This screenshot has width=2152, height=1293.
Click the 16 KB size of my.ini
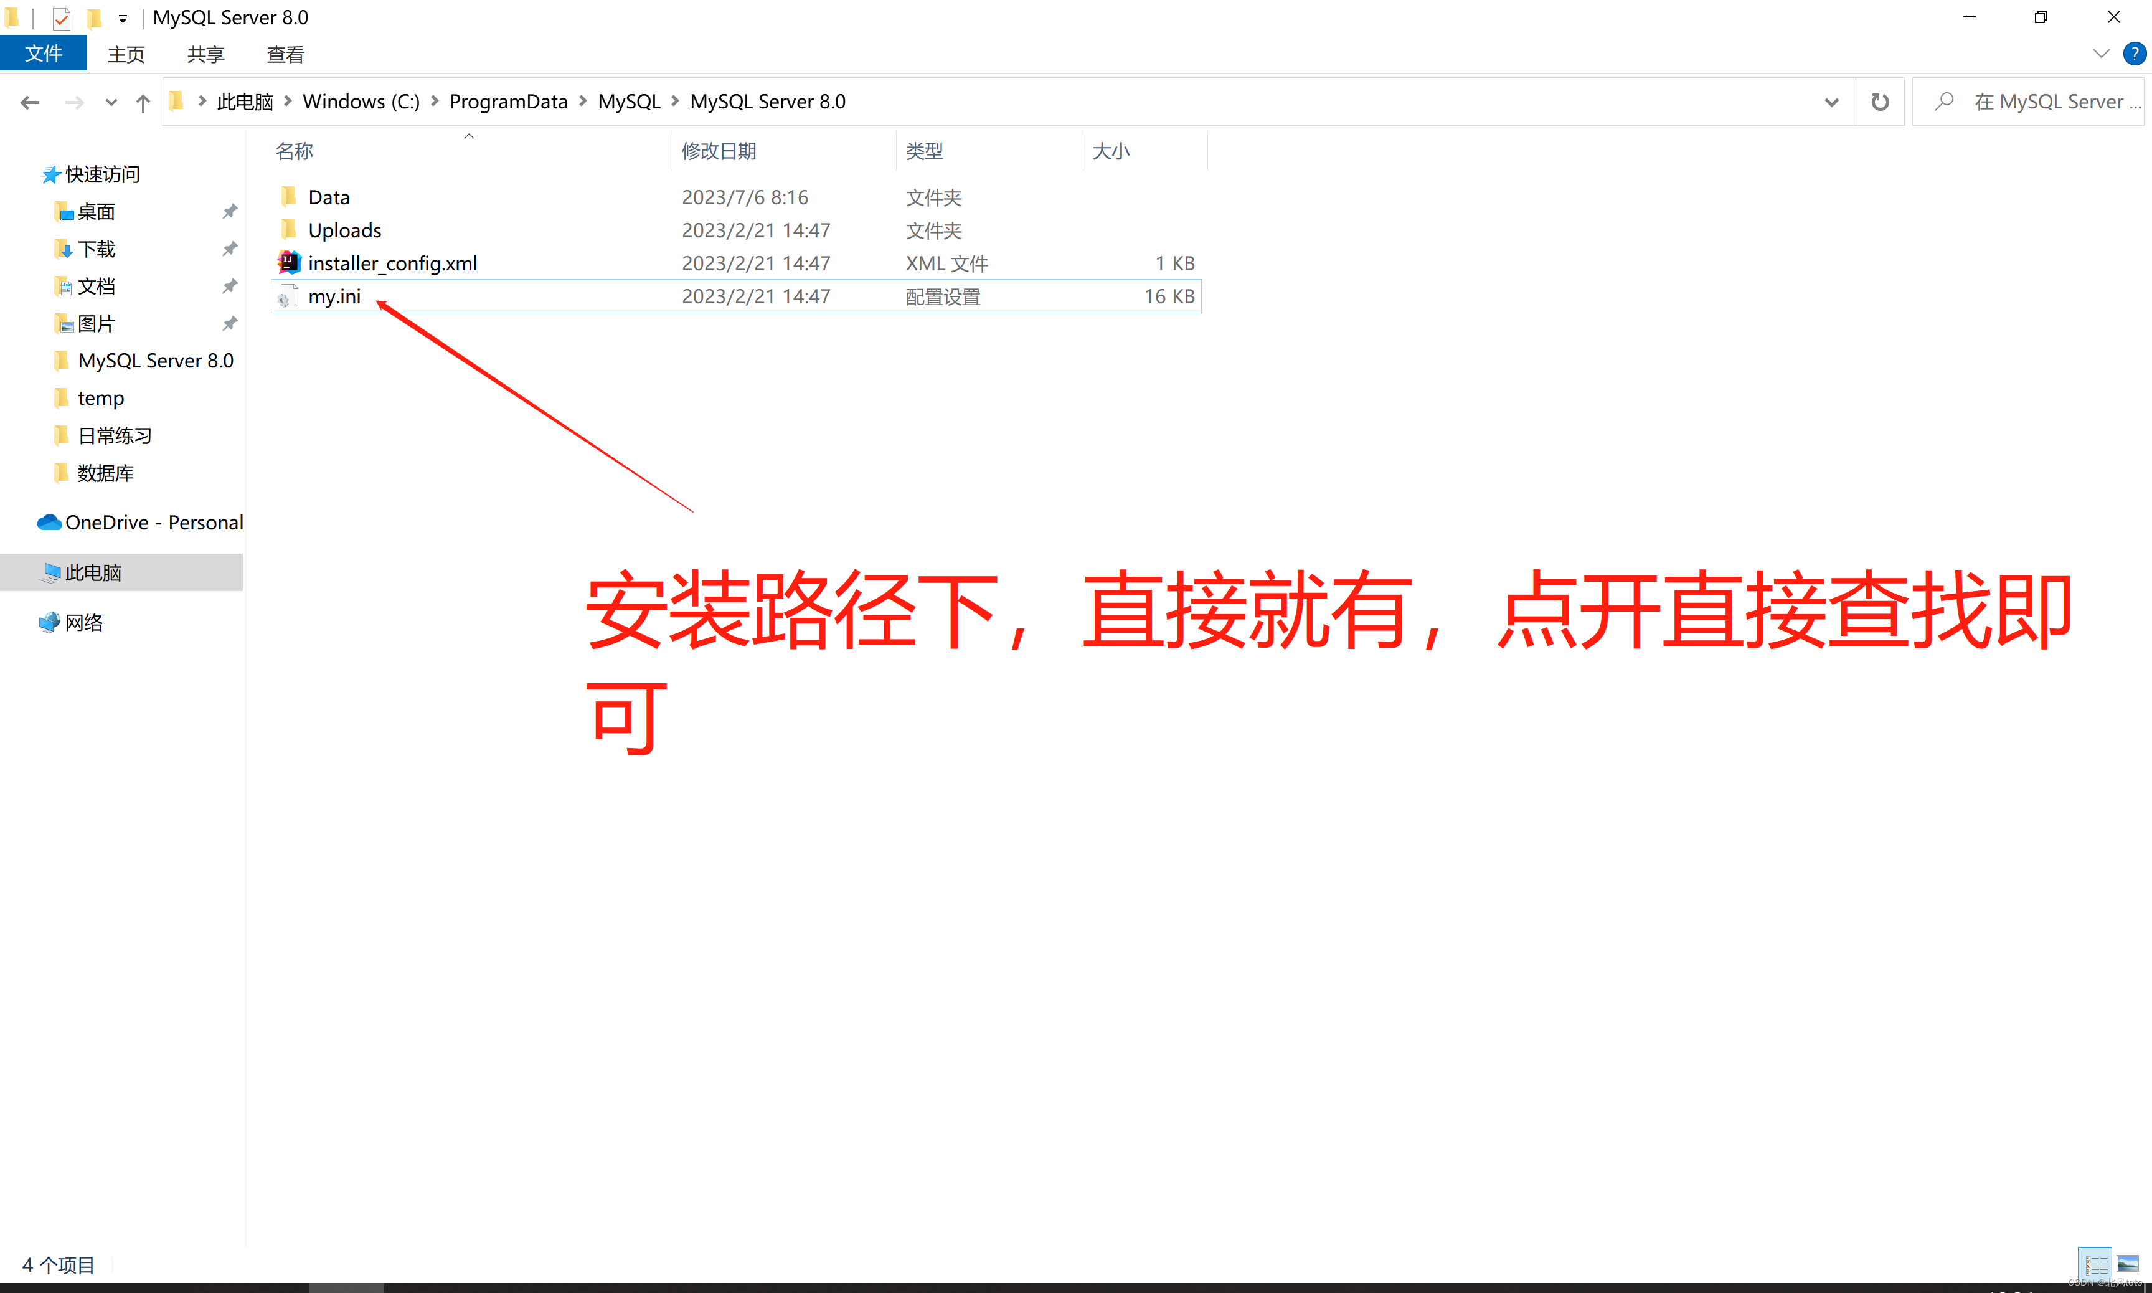pyautogui.click(x=1169, y=296)
